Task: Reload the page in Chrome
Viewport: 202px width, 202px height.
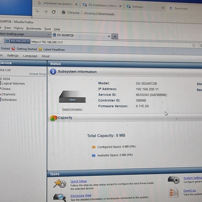Action: (54, 12)
